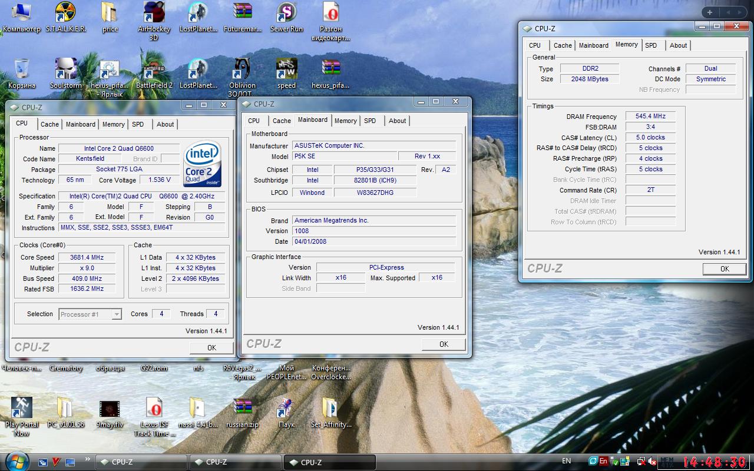This screenshot has height=471, width=754.
Task: Open the Lexus ISF Track Time file
Action: point(154,417)
